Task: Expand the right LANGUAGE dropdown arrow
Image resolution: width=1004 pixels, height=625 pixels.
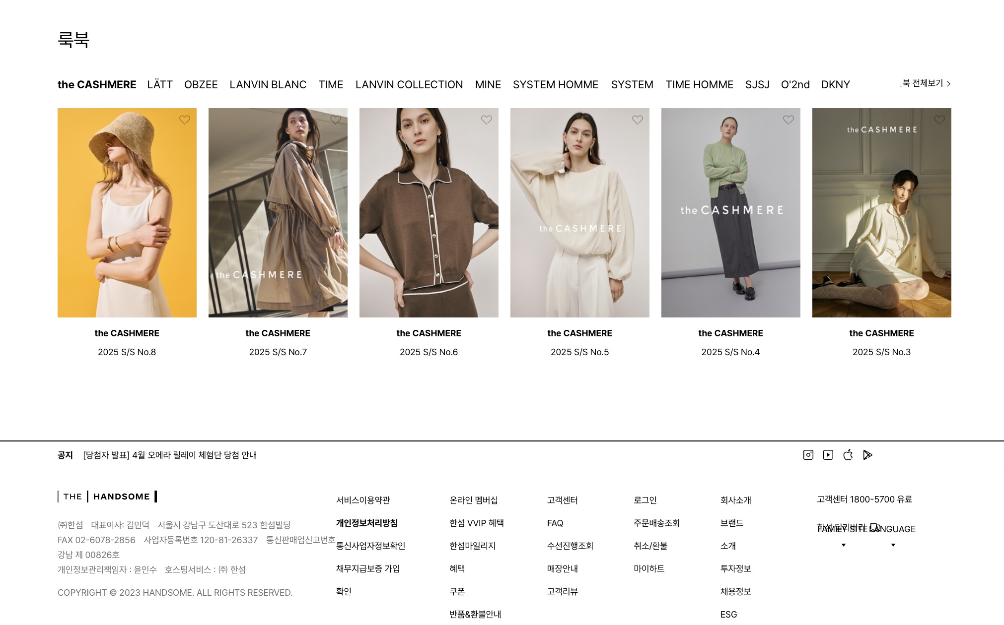Action: tap(893, 545)
